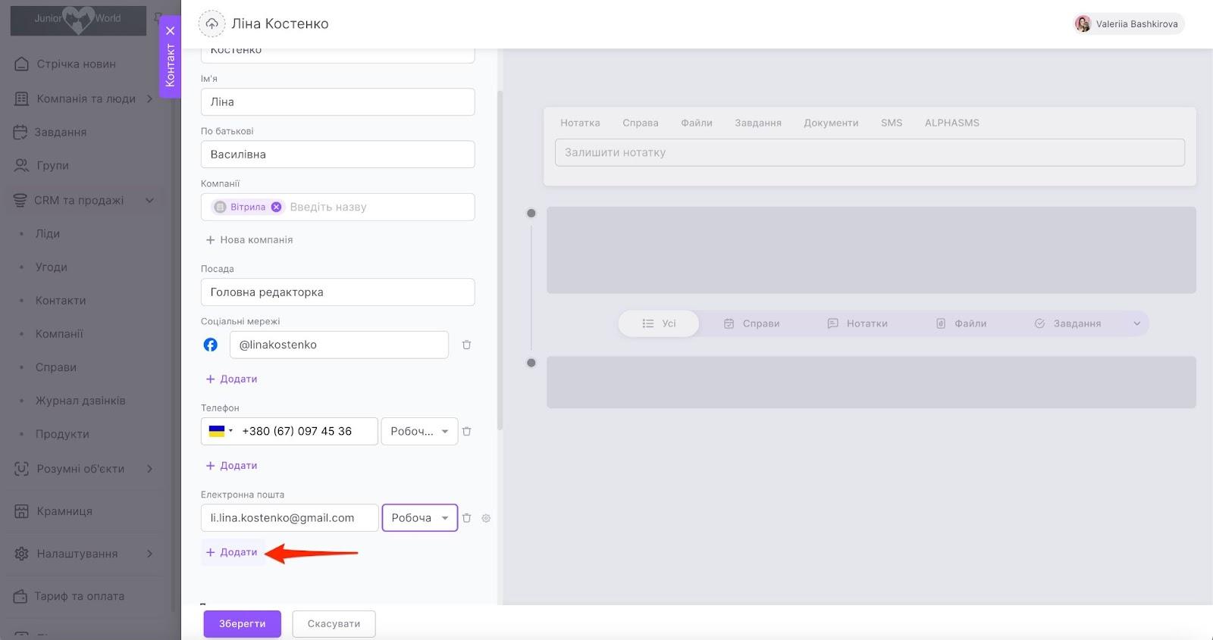Remove the email address with trash icon
Screen dimensions: 1213x640
[x=466, y=518]
